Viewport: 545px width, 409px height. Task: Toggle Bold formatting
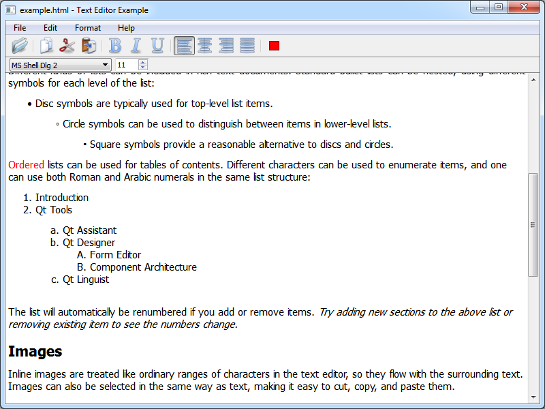115,46
